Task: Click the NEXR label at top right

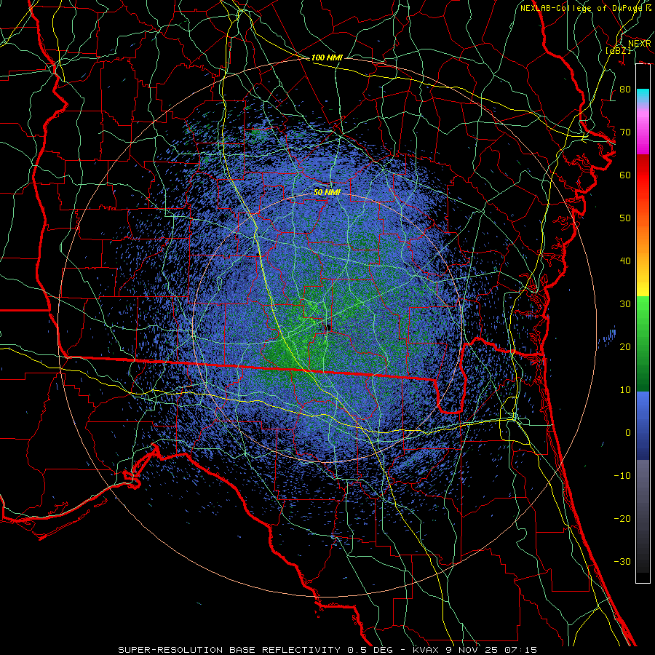Action: pos(640,44)
